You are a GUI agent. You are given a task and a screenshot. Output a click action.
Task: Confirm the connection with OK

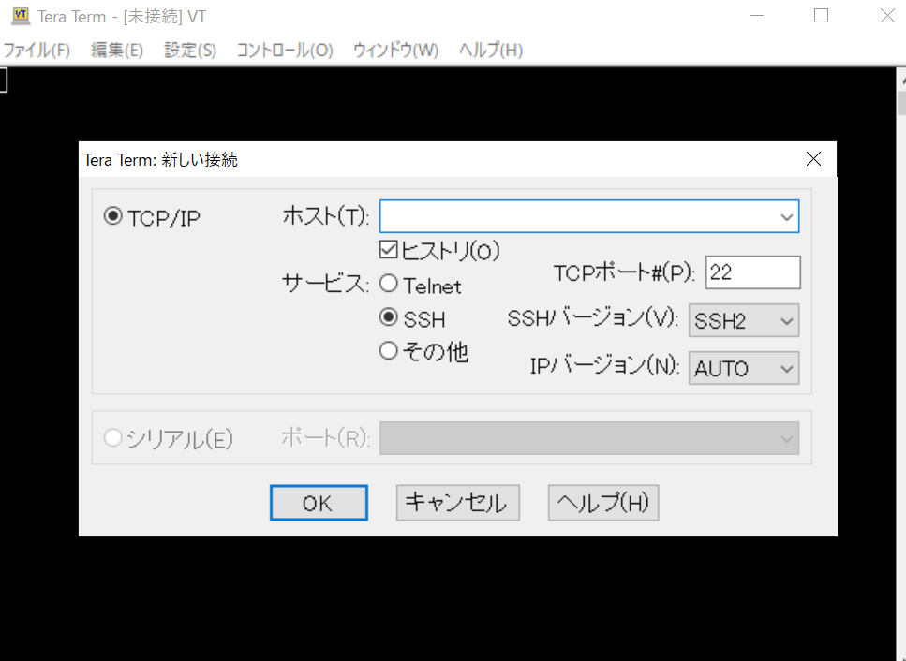pyautogui.click(x=319, y=503)
